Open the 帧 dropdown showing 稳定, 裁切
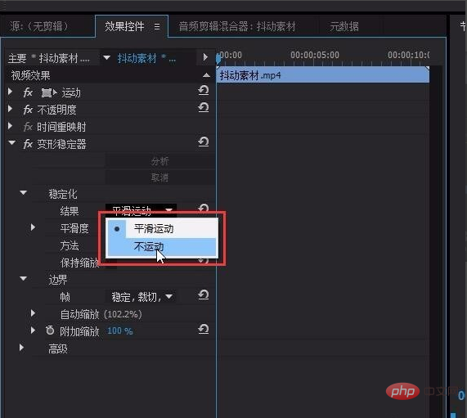This screenshot has width=467, height=418. 141,297
